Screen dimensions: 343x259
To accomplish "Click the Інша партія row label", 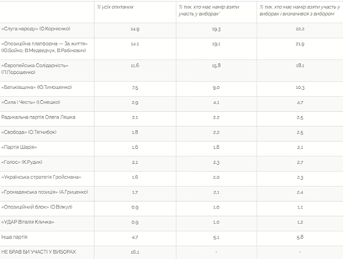I will click(x=14, y=237).
